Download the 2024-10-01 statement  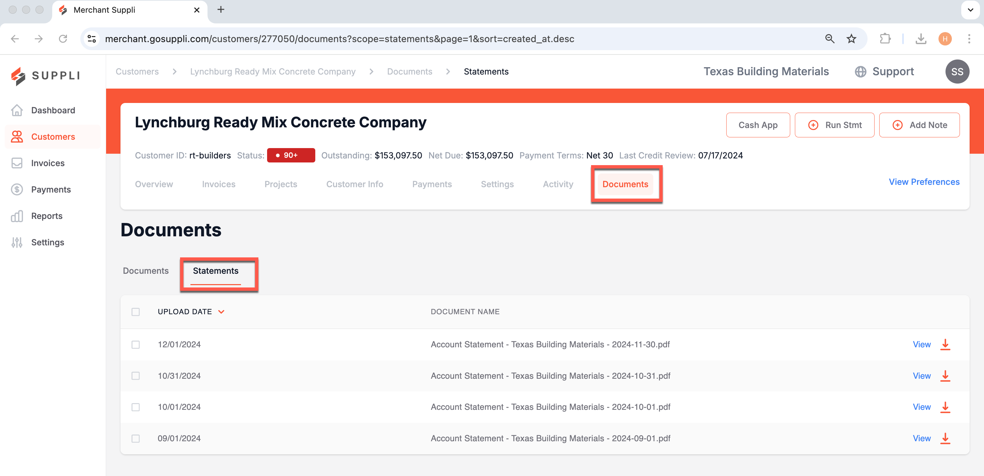point(945,407)
